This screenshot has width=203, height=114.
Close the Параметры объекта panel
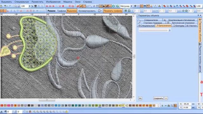click(200, 16)
